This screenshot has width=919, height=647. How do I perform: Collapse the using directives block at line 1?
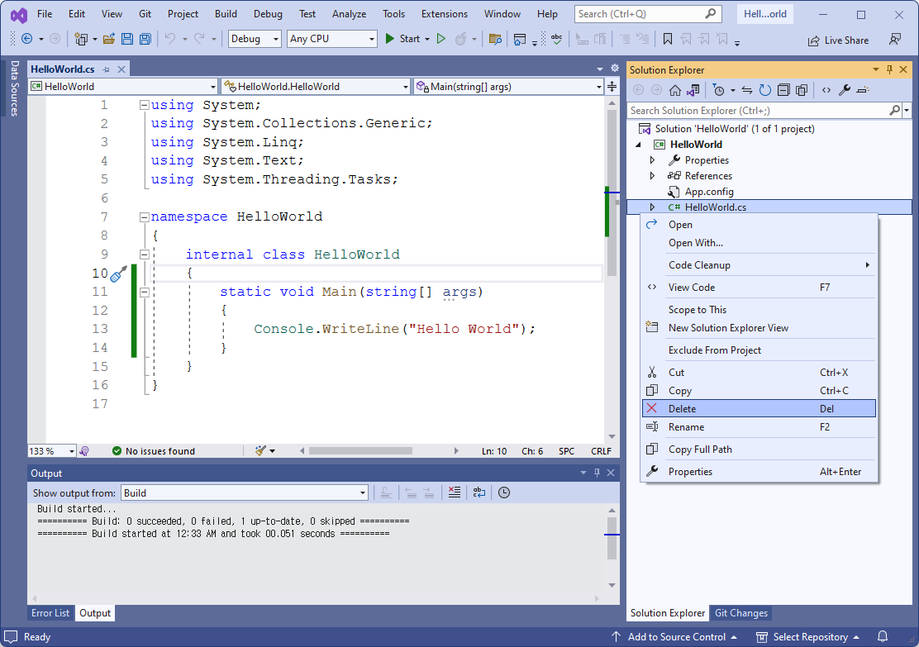[x=144, y=105]
